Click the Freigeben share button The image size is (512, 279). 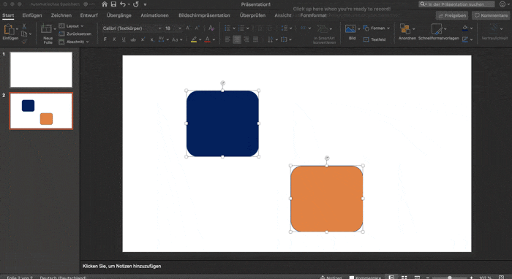pyautogui.click(x=452, y=15)
